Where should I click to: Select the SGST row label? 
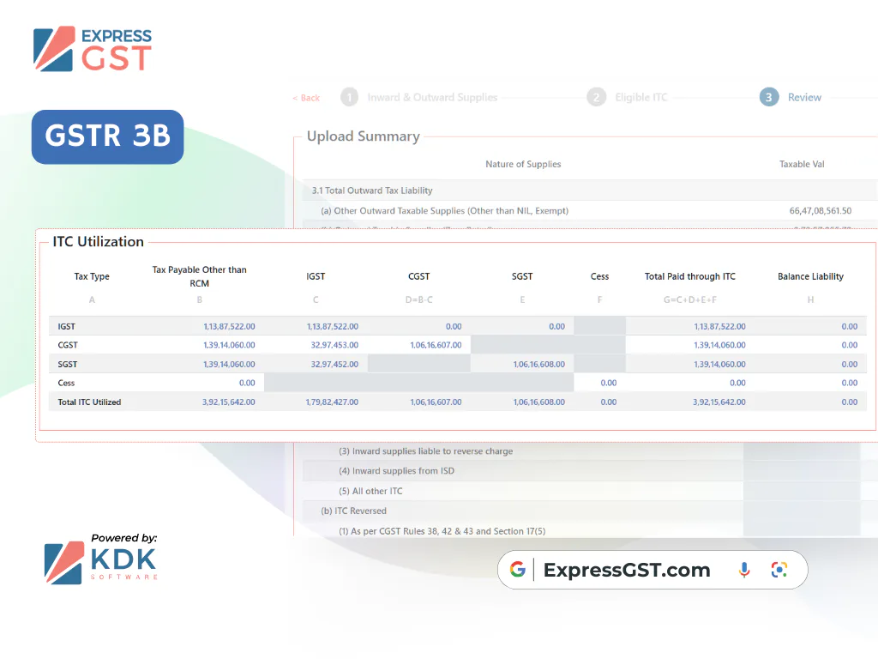[67, 364]
